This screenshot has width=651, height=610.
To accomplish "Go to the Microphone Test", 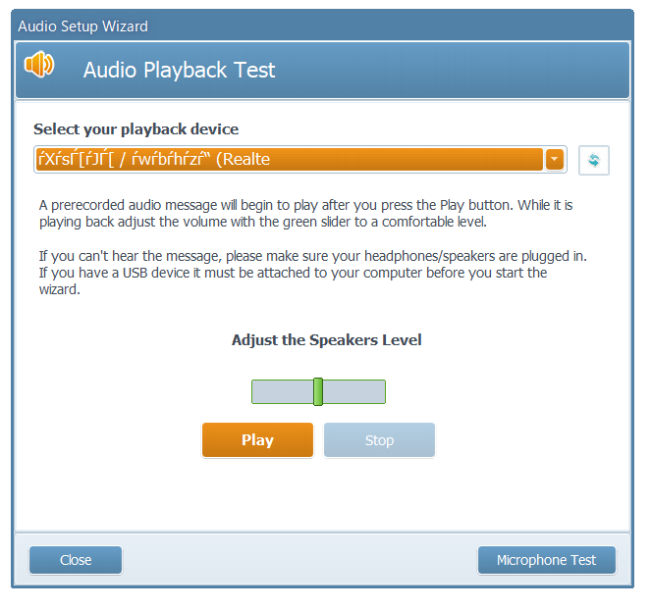I will (x=546, y=560).
